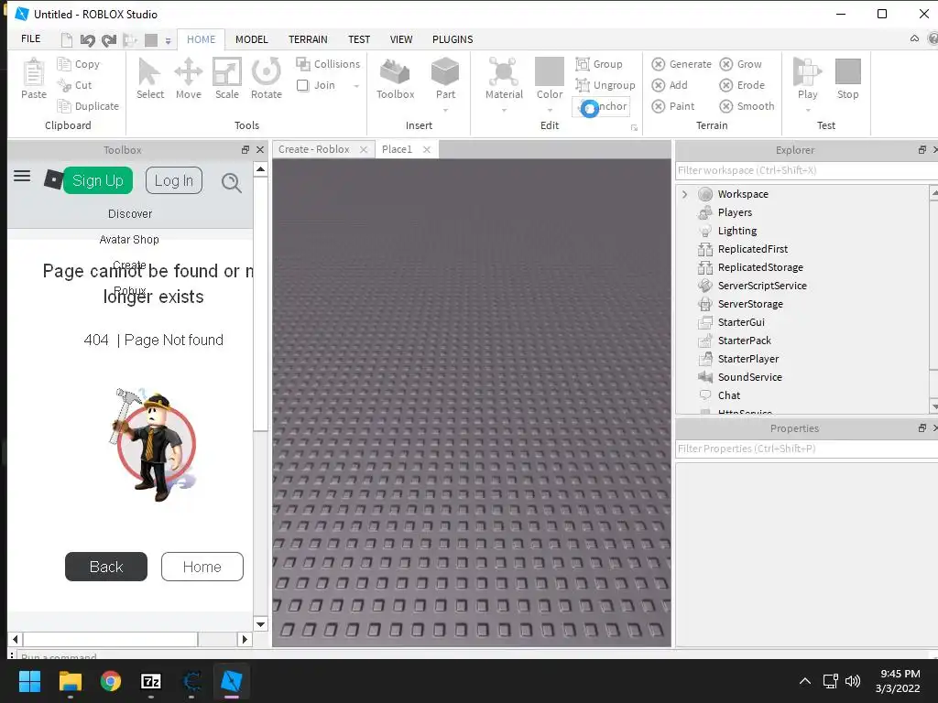Expand the Workspace tree node
Image resolution: width=938 pixels, height=703 pixels.
(685, 194)
